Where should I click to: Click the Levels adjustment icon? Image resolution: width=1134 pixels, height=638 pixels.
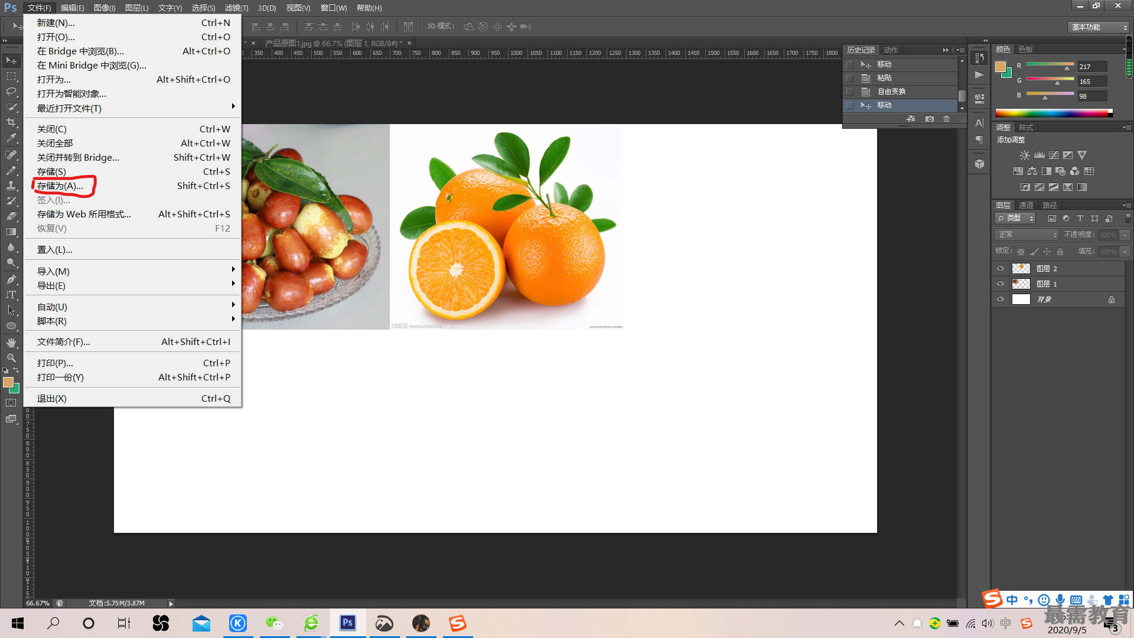[x=1039, y=155]
